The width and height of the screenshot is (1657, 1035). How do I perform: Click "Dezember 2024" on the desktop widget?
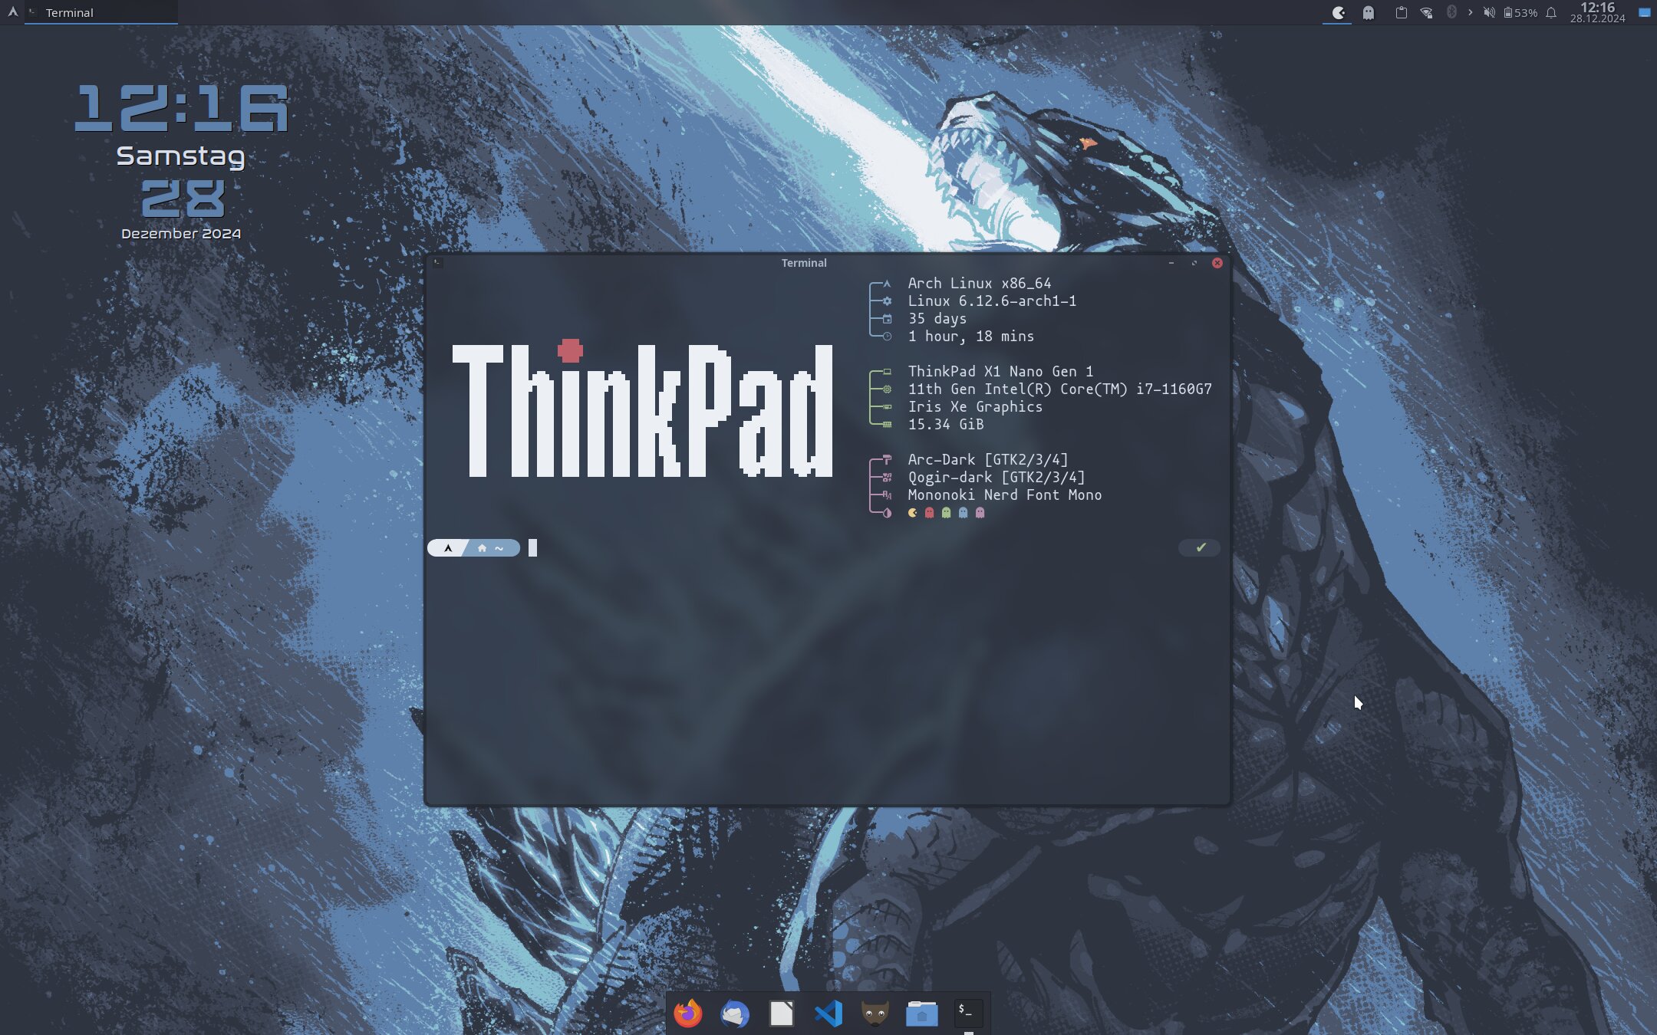tap(181, 234)
